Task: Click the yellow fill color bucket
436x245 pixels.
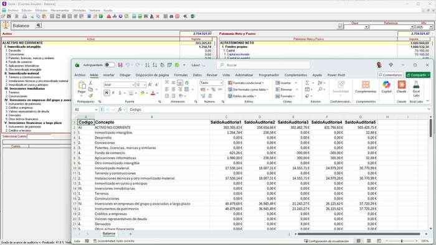Action: (x=143, y=93)
